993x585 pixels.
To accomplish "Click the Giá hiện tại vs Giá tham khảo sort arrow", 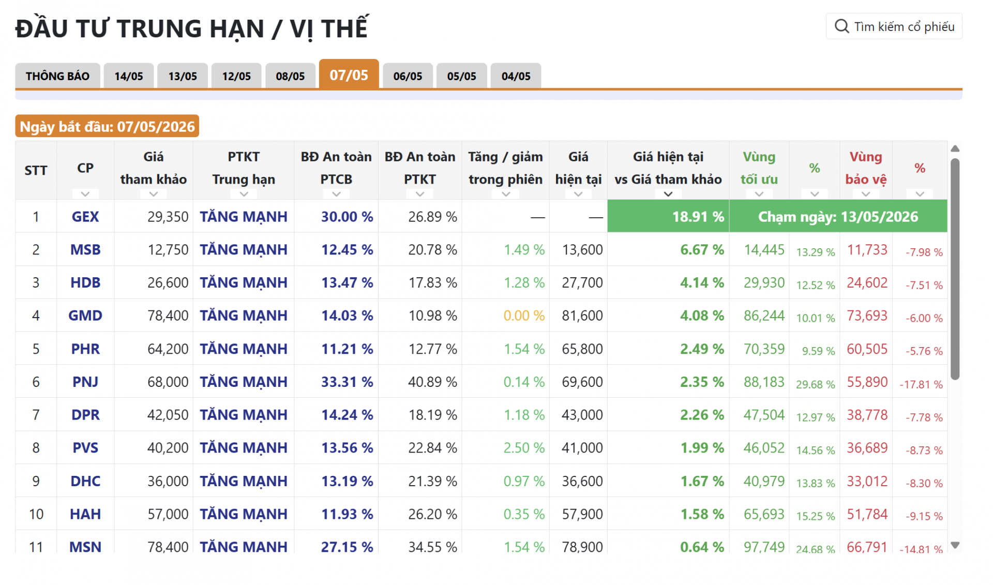I will tap(668, 194).
